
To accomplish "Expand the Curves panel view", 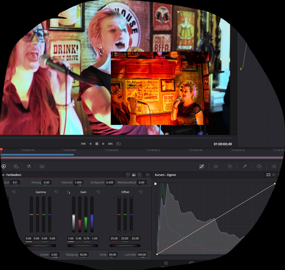I will [x=268, y=175].
